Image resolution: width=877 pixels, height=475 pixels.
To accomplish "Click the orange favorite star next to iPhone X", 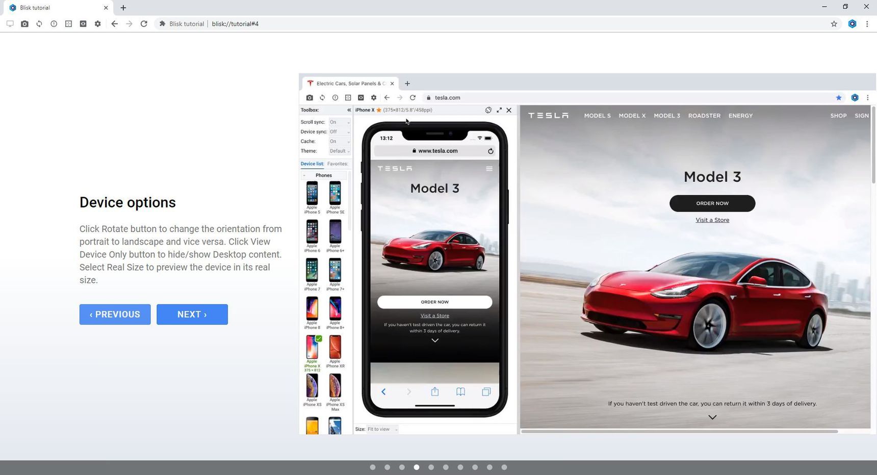I will click(379, 110).
